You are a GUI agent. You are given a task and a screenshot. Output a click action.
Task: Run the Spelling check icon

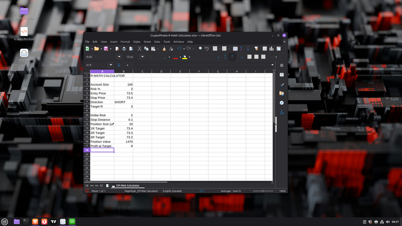pos(207,49)
